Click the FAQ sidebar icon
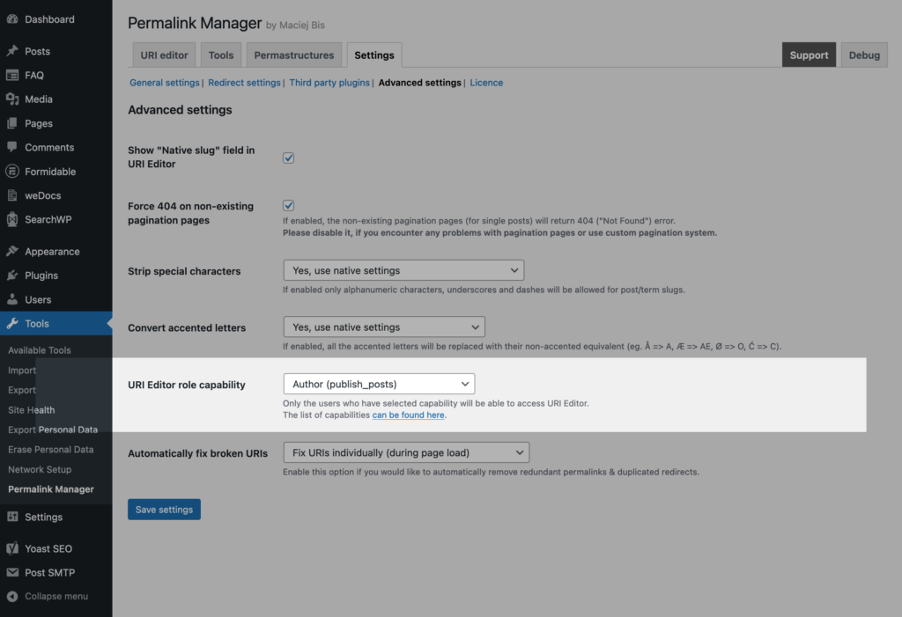 12,76
